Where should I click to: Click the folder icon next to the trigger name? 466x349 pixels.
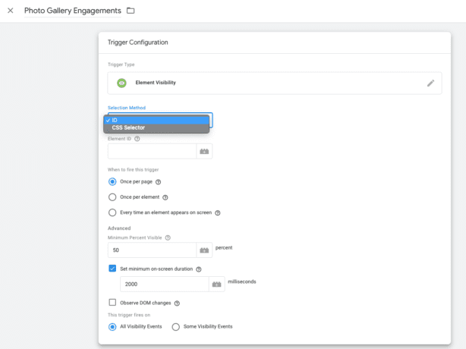pyautogui.click(x=131, y=11)
